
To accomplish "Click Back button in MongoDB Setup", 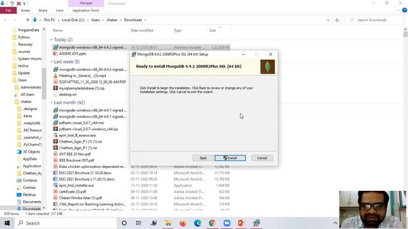I will tap(203, 158).
